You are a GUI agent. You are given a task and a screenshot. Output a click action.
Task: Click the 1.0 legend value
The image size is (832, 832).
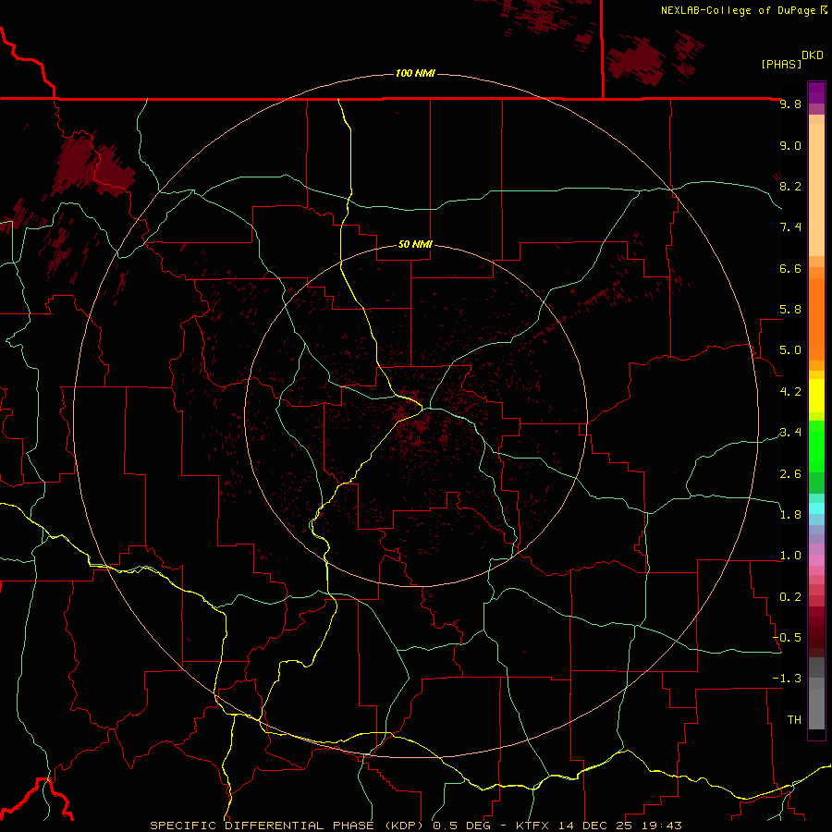click(x=790, y=556)
